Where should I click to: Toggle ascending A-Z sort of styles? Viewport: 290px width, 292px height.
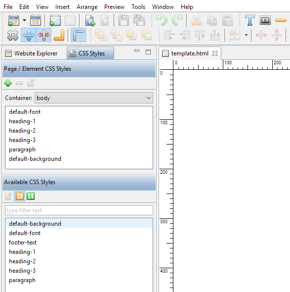coord(20,196)
